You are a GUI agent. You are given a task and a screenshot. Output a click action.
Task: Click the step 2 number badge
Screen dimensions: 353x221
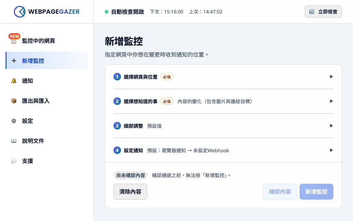(x=117, y=101)
